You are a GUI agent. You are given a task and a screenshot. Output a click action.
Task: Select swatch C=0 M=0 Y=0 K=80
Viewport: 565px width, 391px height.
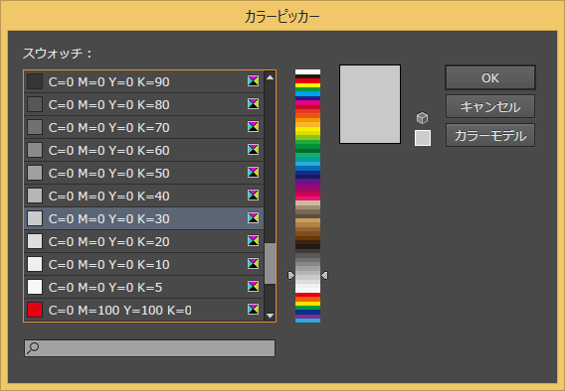pos(144,104)
